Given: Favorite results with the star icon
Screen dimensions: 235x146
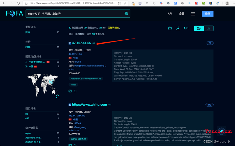Looking at the screenshot, I should point(170,28).
